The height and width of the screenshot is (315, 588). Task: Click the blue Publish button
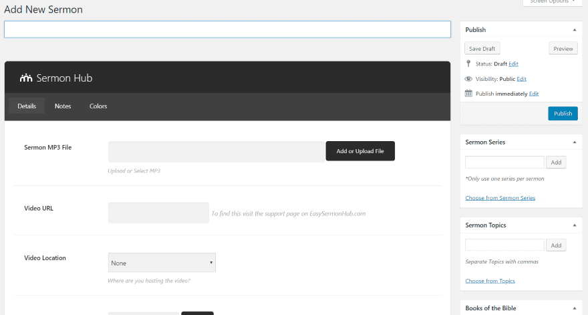(x=563, y=114)
